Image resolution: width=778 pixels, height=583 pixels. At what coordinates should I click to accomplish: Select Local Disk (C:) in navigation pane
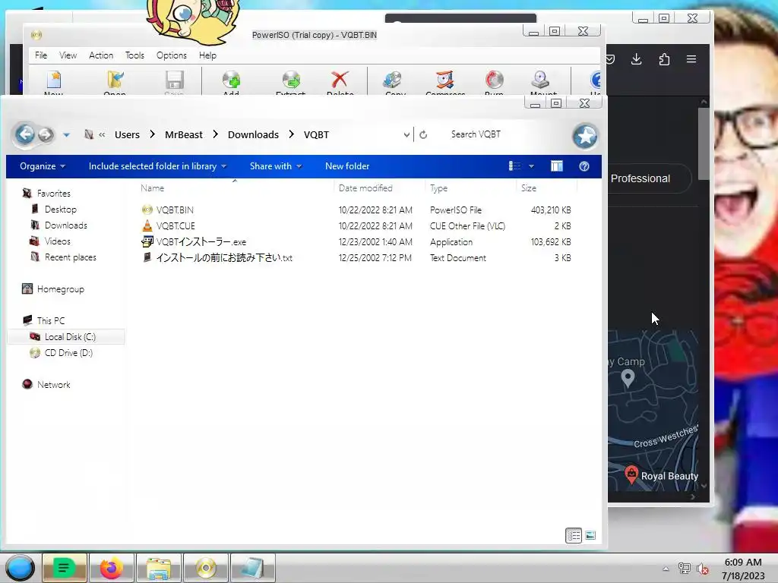pyautogui.click(x=66, y=336)
